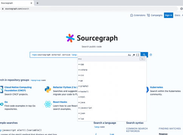Click the site lock icon in address bar
The width and height of the screenshot is (183, 135).
tap(3, 9)
